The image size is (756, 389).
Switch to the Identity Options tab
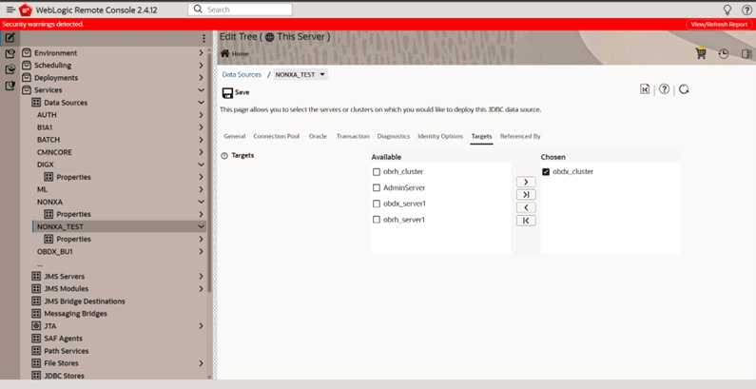point(440,136)
